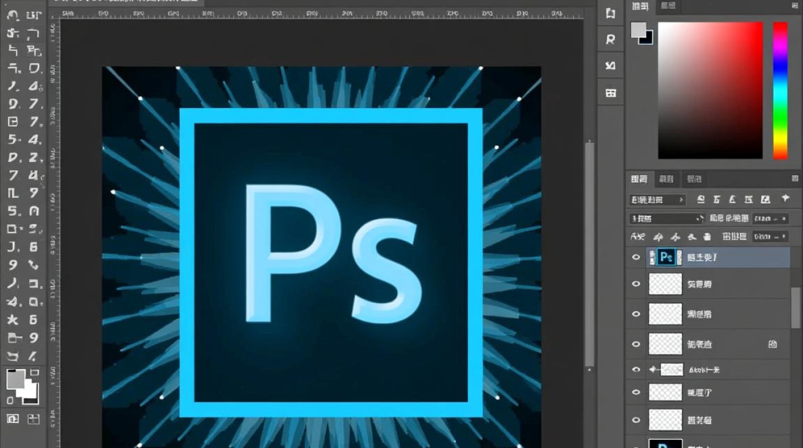Open the topmost icon in the collapsed panel strip

[610, 14]
